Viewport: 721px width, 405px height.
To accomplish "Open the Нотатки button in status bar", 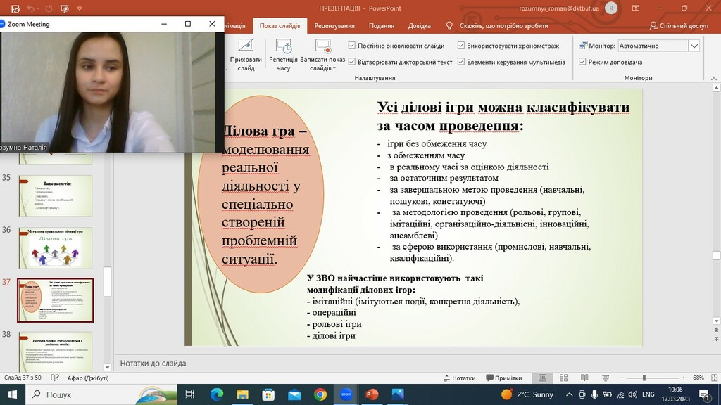I will tap(459, 378).
